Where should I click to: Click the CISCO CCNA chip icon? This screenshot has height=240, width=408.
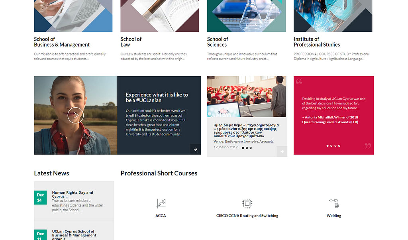point(247,204)
